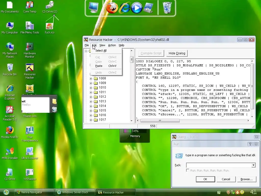Image resolution: width=261 pixels, height=196 pixels.
Task: Choose Paste from the Edit menu
Action: 107,66
